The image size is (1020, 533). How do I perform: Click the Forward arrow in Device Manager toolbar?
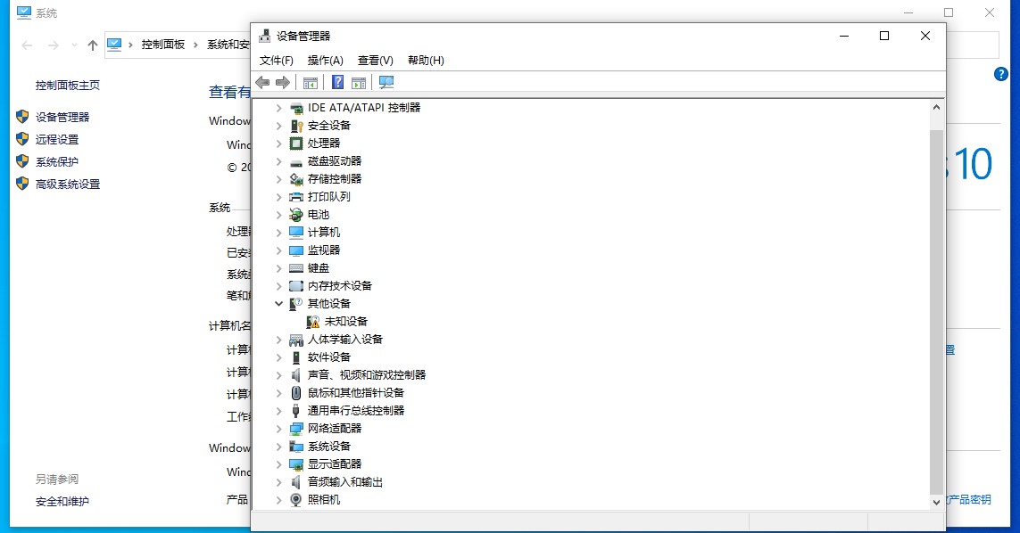tap(282, 82)
